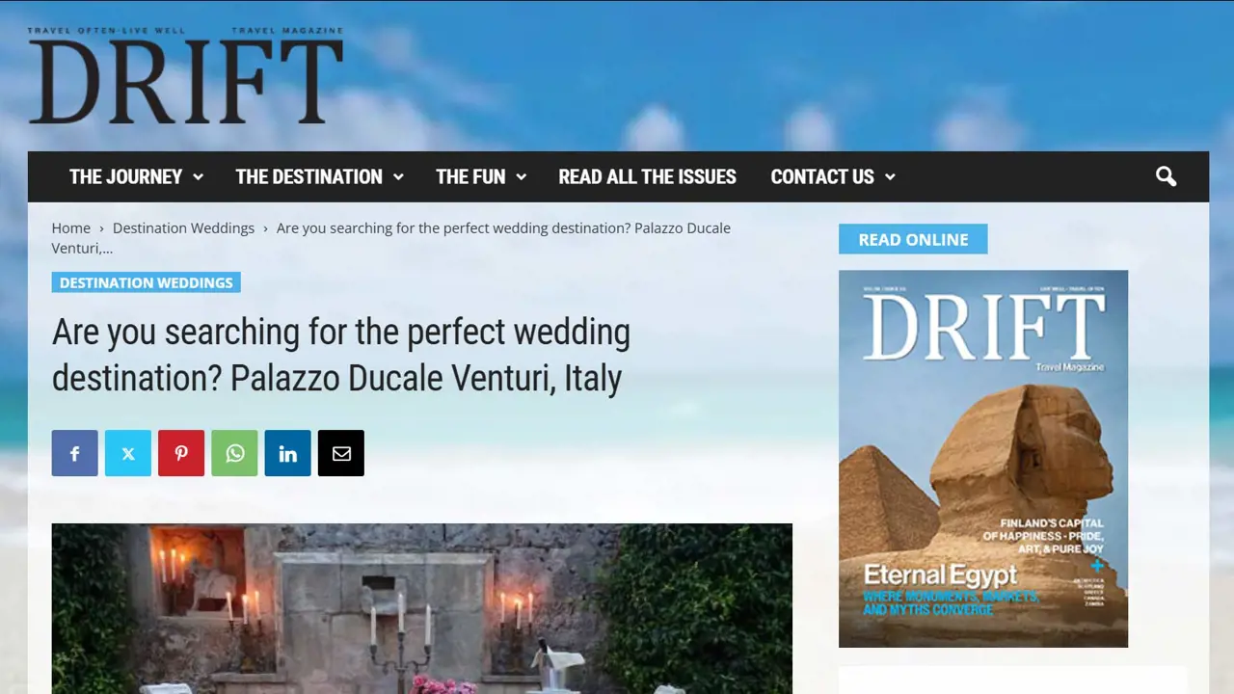Expand The Journey dropdown menu
This screenshot has width=1234, height=694.
coord(136,176)
